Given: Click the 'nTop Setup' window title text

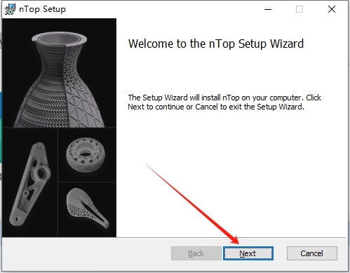Looking at the screenshot, I should (42, 9).
